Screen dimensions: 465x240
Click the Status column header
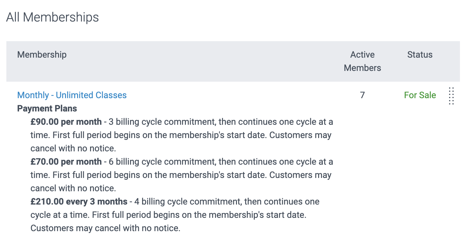click(x=420, y=54)
